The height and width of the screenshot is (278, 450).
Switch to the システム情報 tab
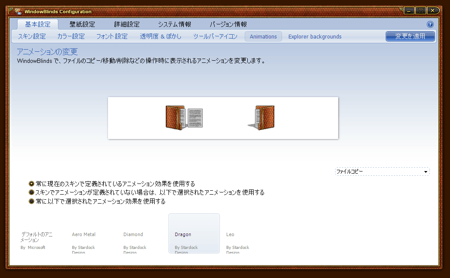click(174, 24)
